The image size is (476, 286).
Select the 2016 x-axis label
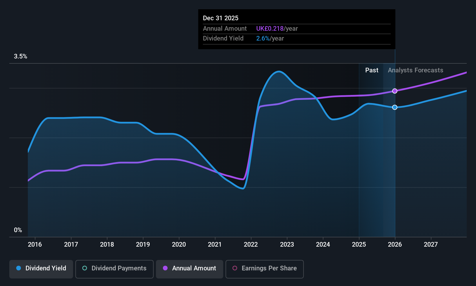point(35,244)
